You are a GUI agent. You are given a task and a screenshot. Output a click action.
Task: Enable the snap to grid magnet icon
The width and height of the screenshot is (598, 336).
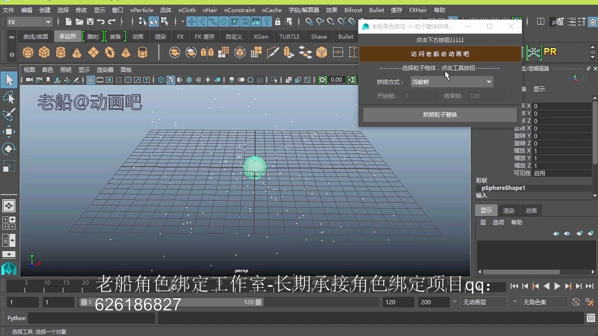point(192,21)
